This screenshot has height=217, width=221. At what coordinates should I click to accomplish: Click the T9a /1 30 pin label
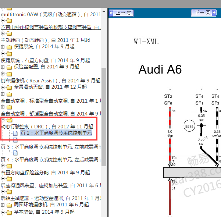pos(174,161)
